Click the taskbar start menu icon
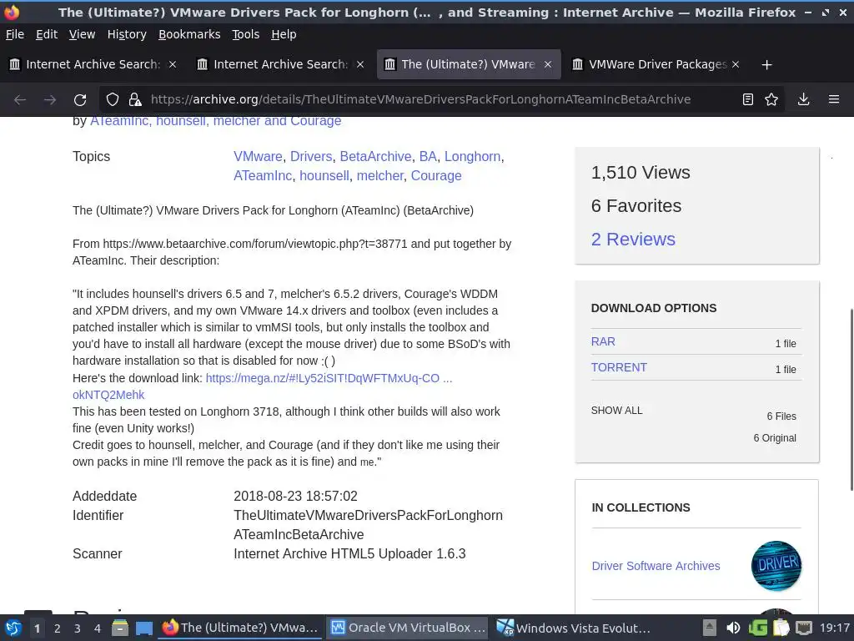This screenshot has height=641, width=854. coord(13,628)
